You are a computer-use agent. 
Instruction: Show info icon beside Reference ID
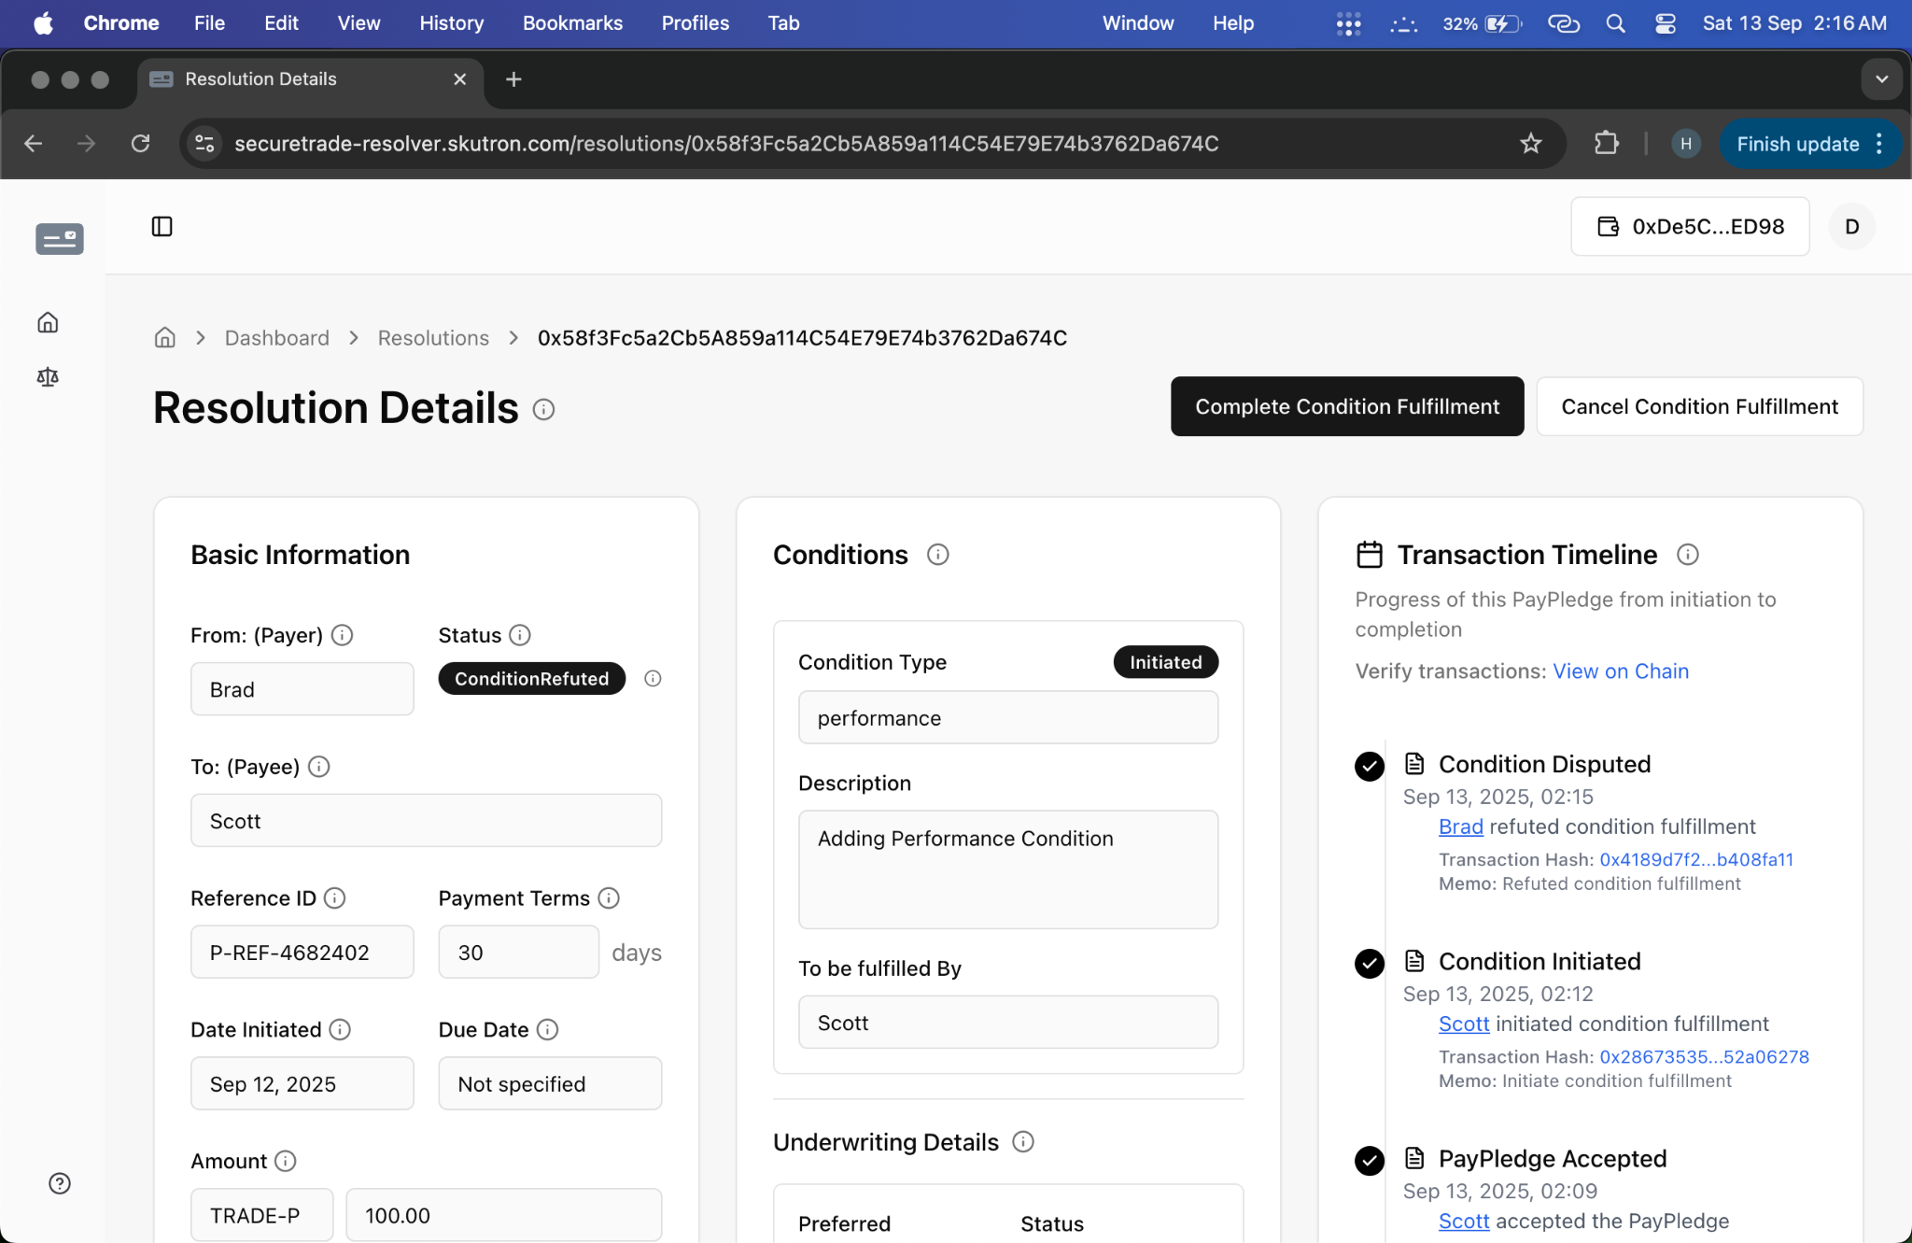tap(334, 897)
